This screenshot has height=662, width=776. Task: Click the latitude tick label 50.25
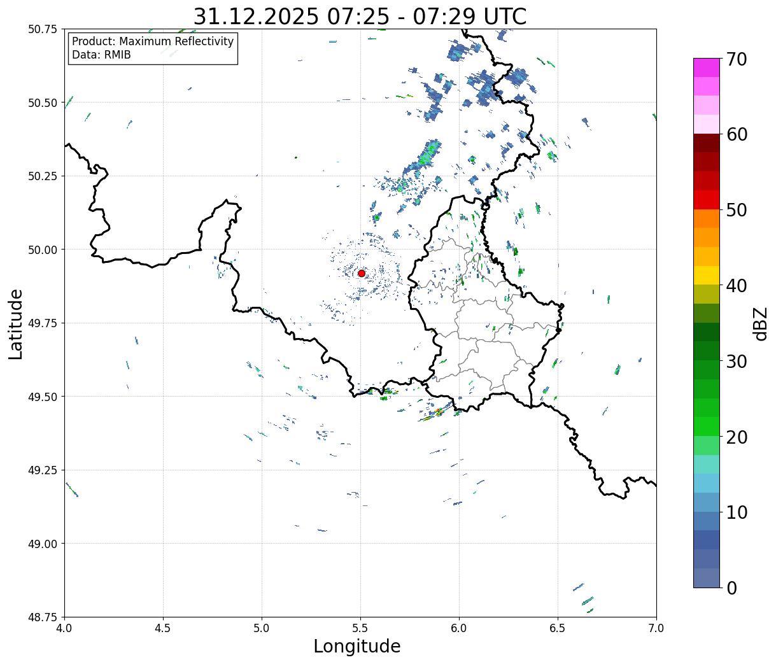(43, 176)
